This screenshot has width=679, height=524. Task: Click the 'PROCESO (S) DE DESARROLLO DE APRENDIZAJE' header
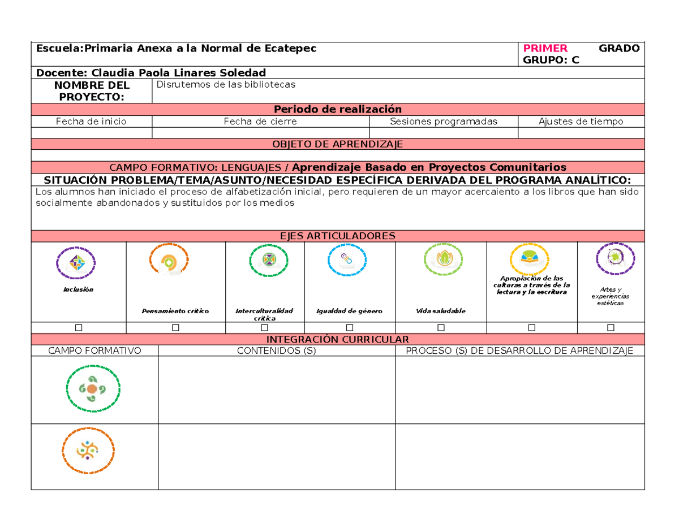519,350
